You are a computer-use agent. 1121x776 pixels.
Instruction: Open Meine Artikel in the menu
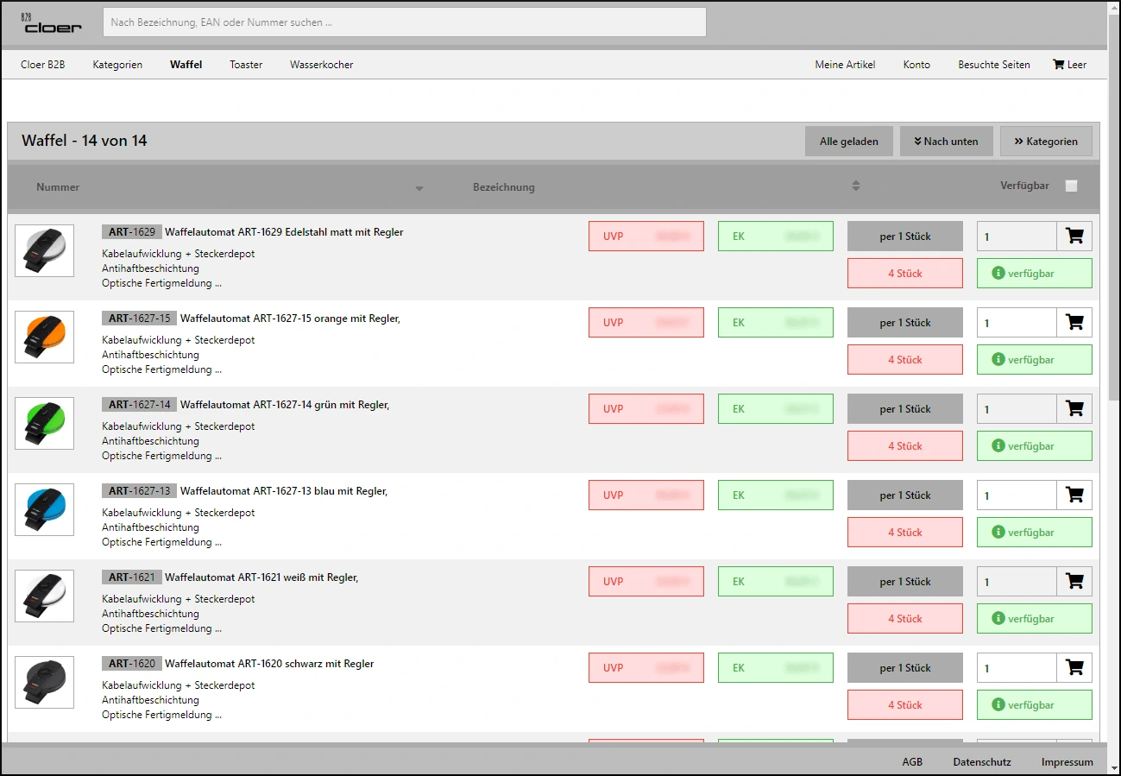845,65
